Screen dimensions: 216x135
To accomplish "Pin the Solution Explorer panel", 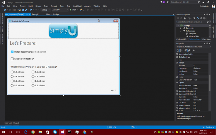I will (207, 14).
